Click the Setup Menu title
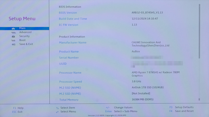209x117 pixels. [x=22, y=19]
